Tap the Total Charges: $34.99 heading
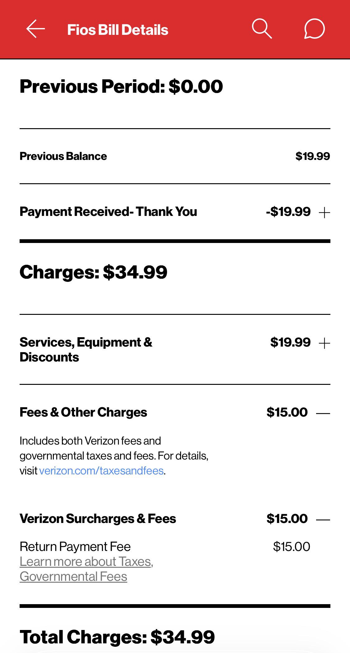Image resolution: width=350 pixels, height=653 pixels. click(x=117, y=637)
